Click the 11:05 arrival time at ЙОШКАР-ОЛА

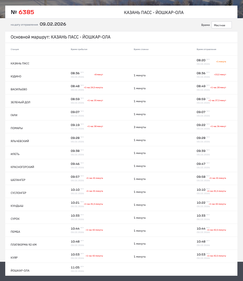tap(75, 267)
